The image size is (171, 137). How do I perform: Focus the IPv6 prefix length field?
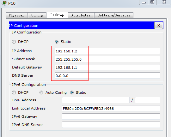pos(148,100)
